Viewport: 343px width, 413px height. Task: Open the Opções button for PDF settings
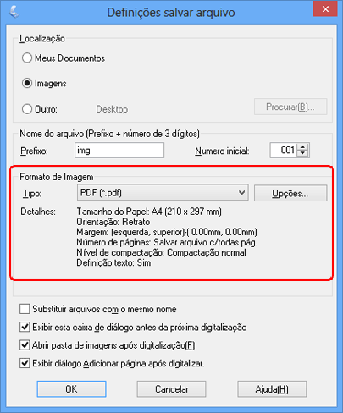290,193
